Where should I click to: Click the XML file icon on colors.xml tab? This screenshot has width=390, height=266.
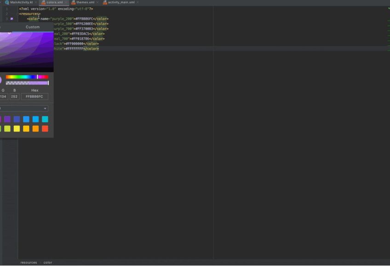coord(43,2)
